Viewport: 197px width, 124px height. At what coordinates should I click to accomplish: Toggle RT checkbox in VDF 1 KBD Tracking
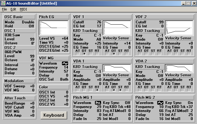tap(97, 54)
